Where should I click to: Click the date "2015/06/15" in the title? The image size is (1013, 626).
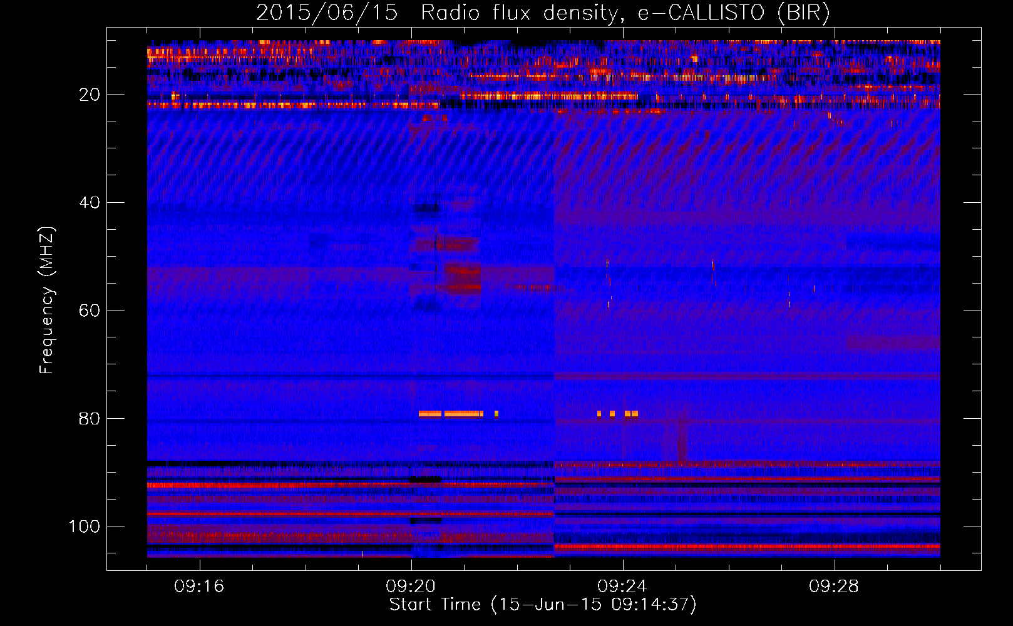(x=327, y=13)
